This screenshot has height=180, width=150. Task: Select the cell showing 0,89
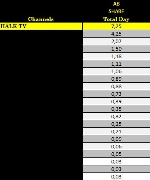click(116, 79)
